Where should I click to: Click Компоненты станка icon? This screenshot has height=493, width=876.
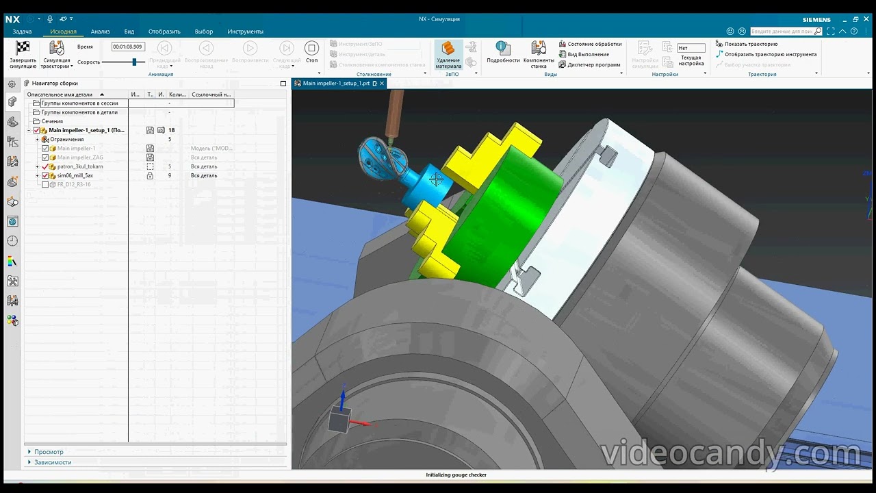click(x=539, y=48)
